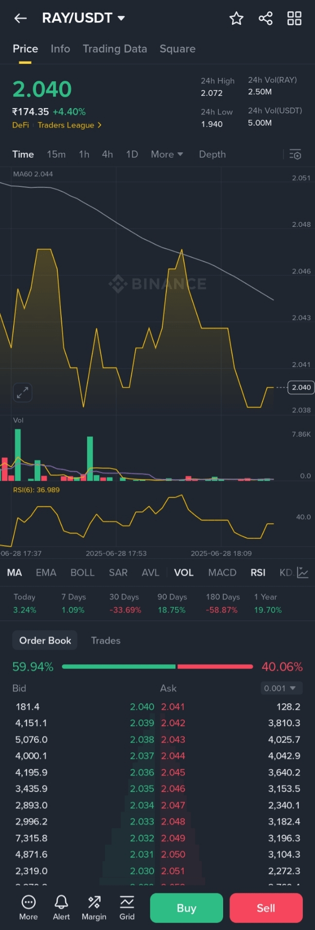This screenshot has width=315, height=930.
Task: Select Order Book view
Action: 45,640
